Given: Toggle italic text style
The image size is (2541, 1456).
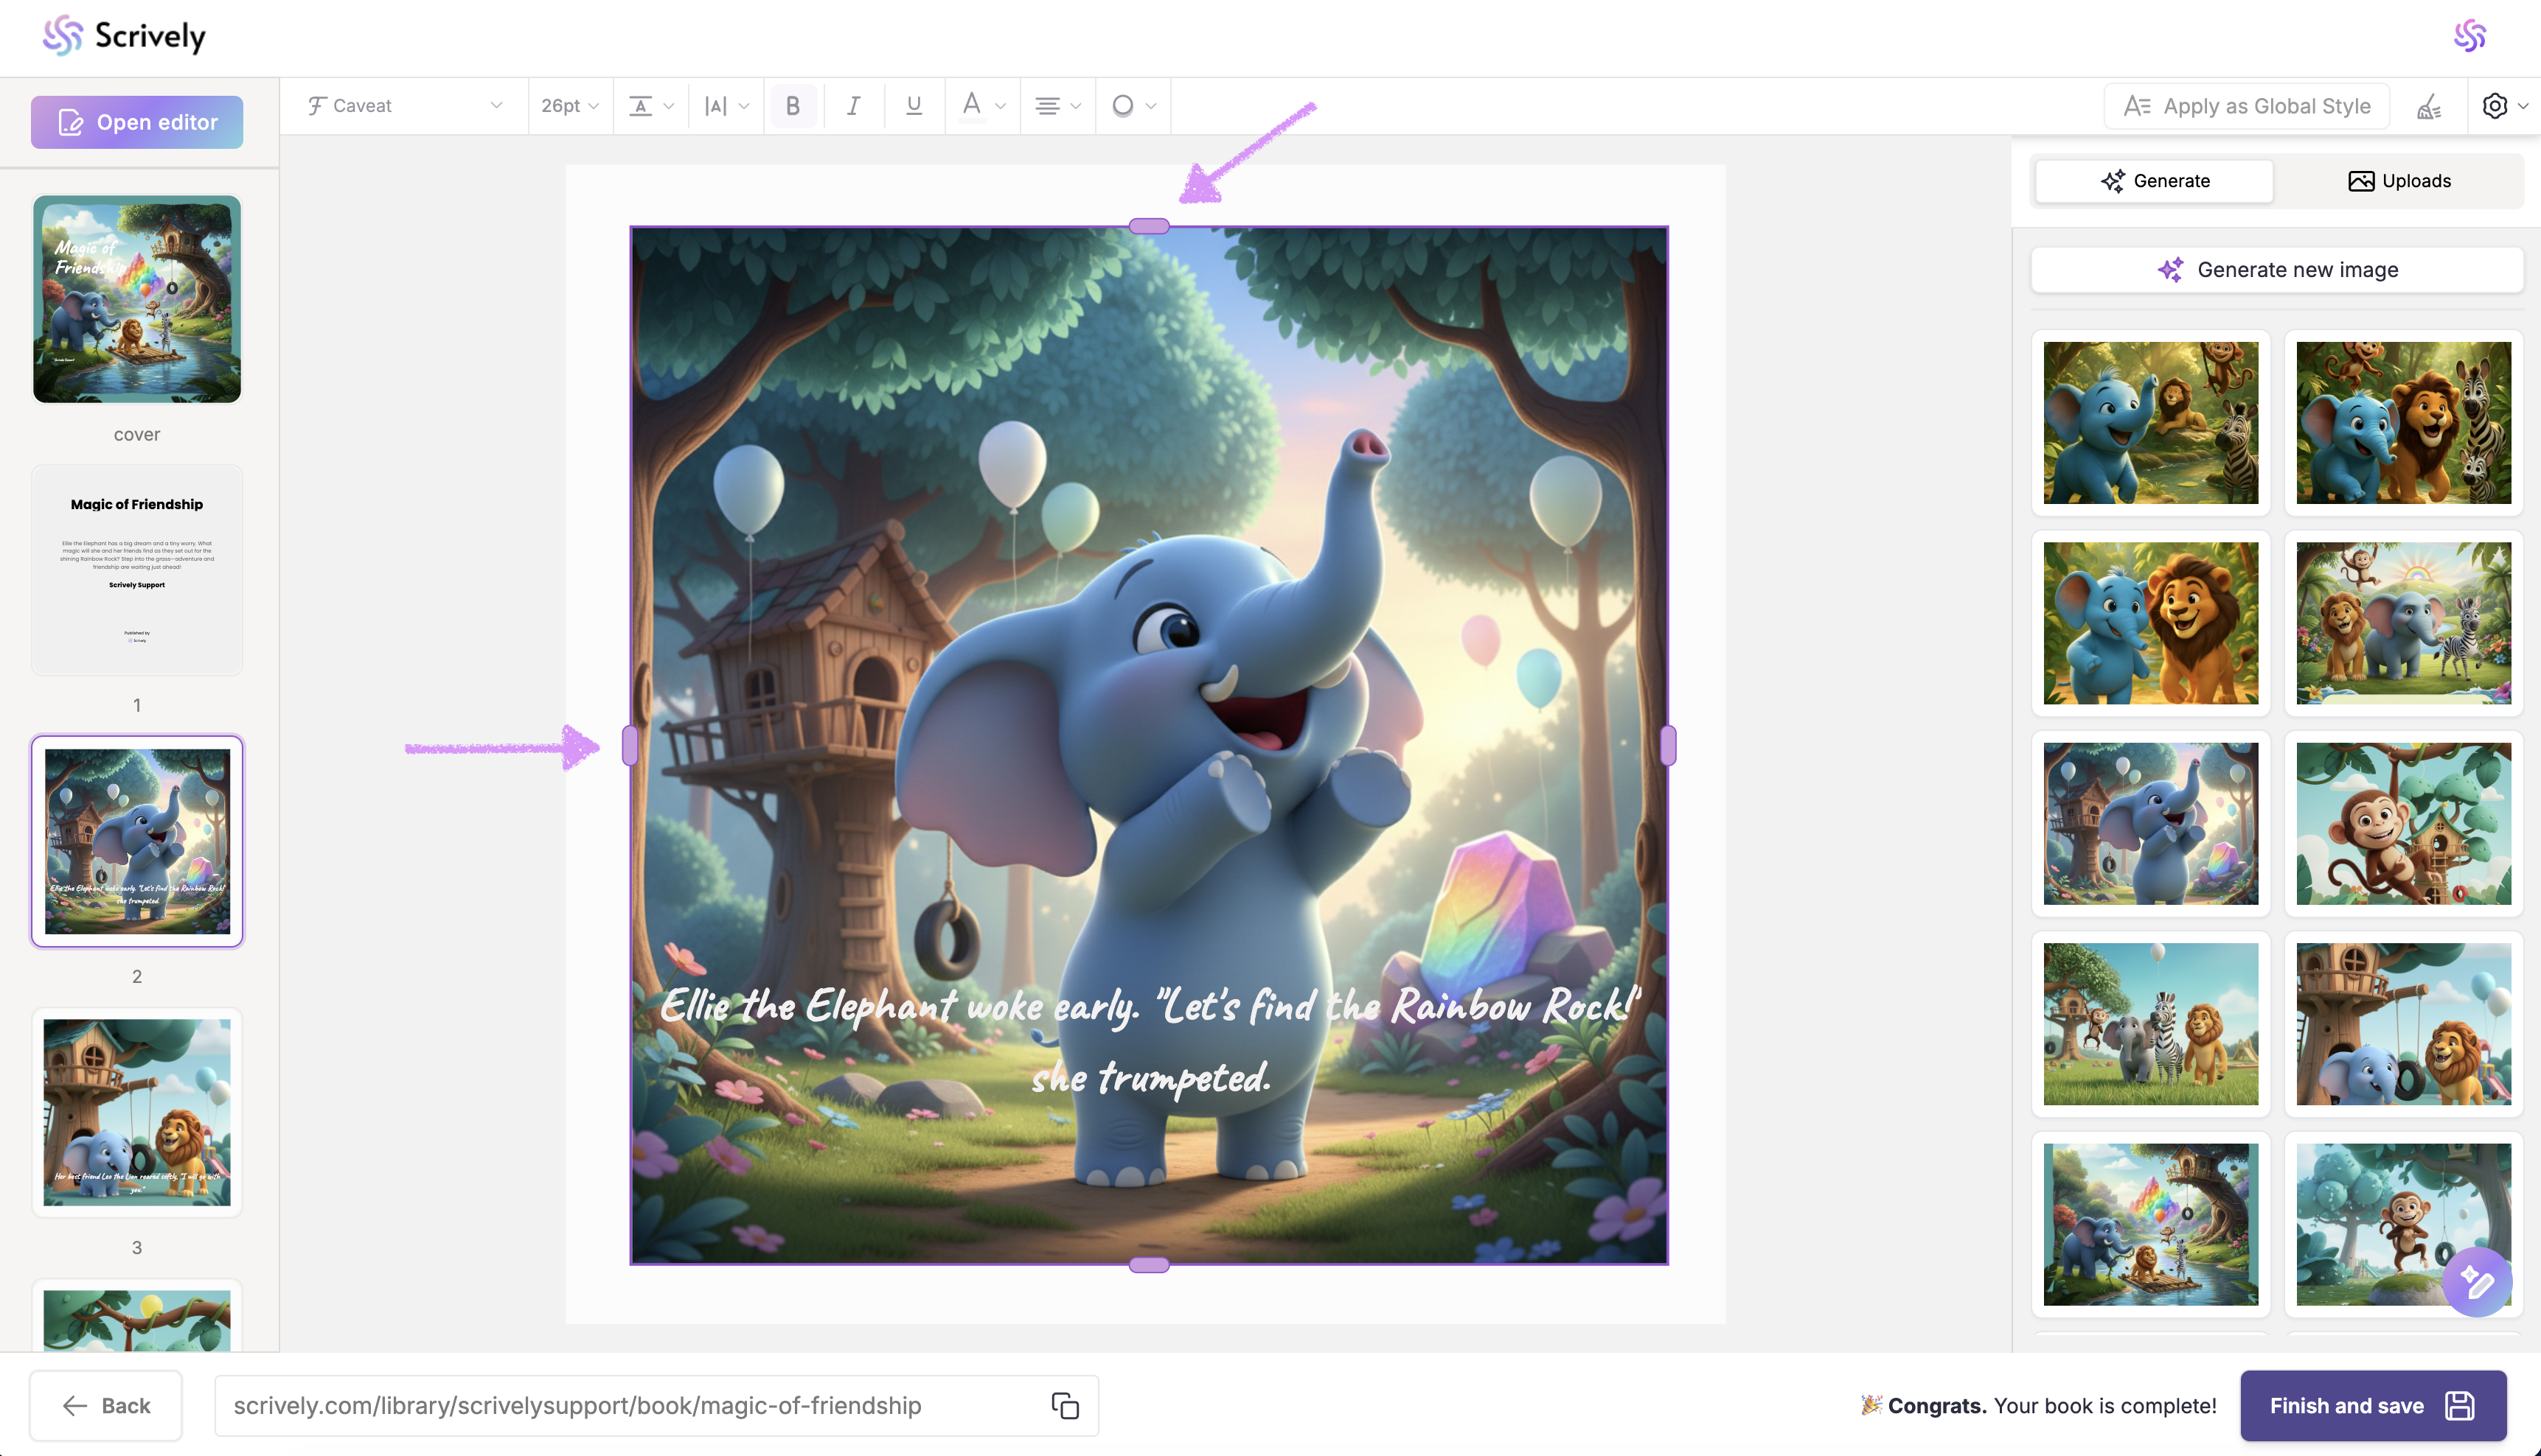Looking at the screenshot, I should 853,106.
